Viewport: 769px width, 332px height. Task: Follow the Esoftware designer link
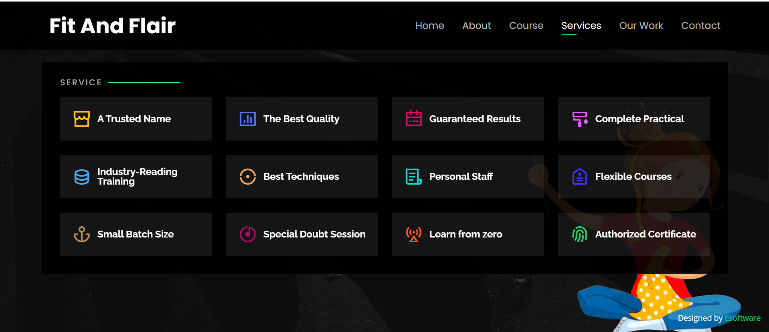point(743,318)
